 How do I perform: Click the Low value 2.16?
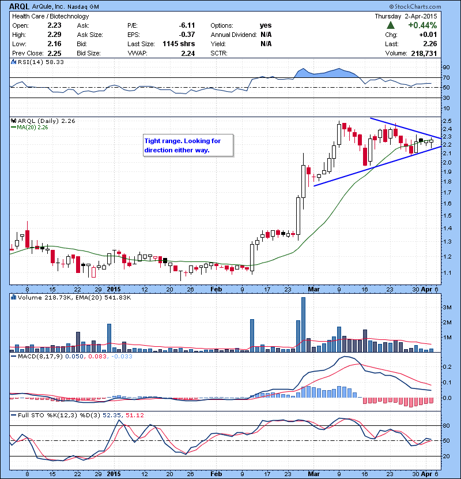pyautogui.click(x=54, y=44)
